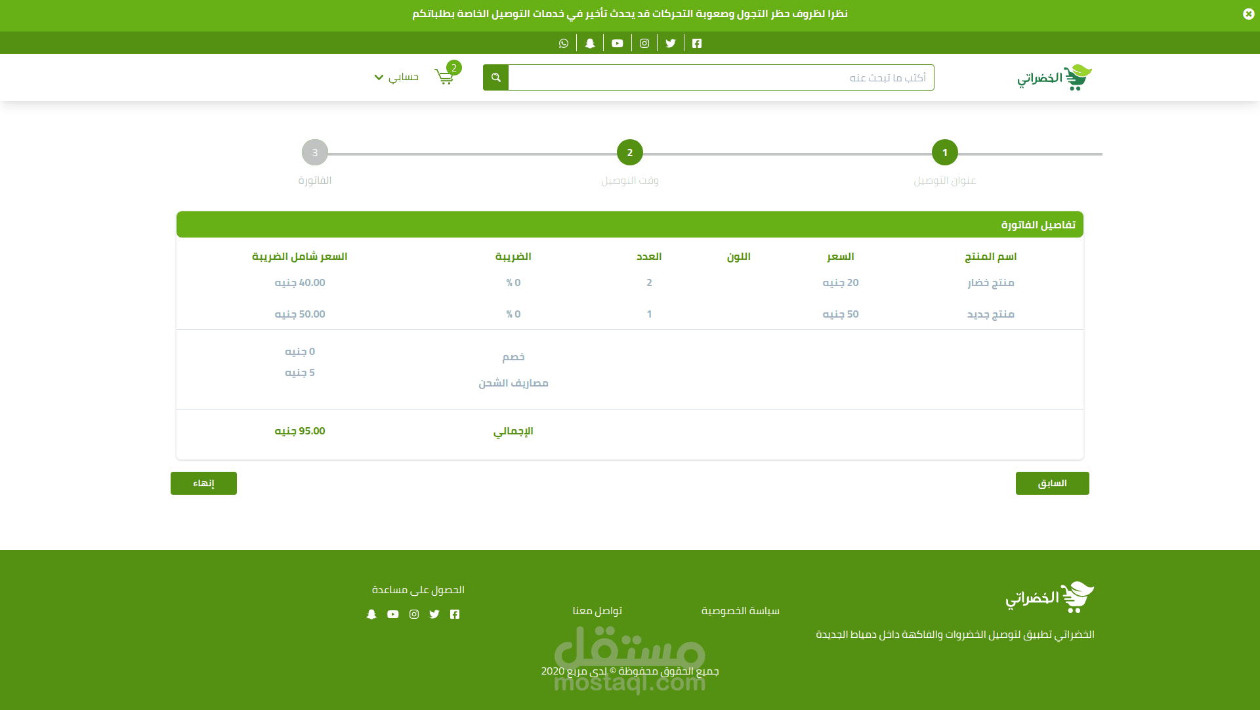Screen dimensions: 1260x710
Task: Dismiss the curfew notice banner
Action: tap(1248, 14)
